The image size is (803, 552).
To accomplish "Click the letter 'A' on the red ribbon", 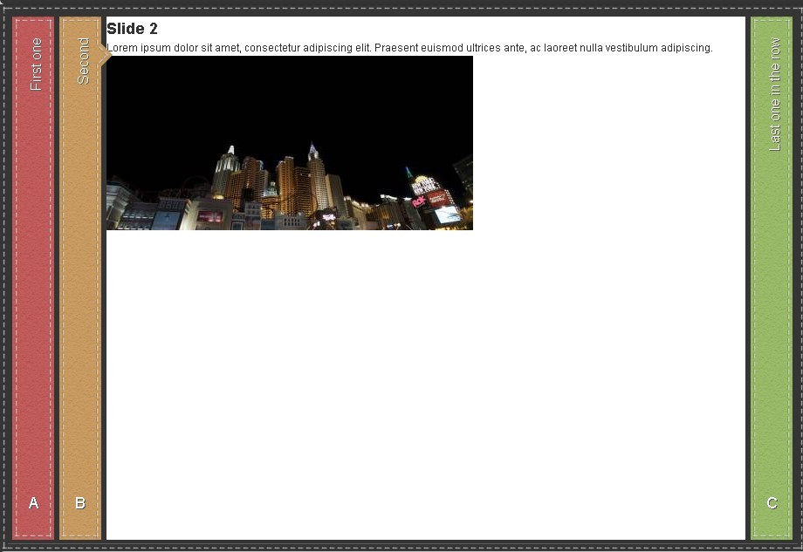I will coord(33,502).
